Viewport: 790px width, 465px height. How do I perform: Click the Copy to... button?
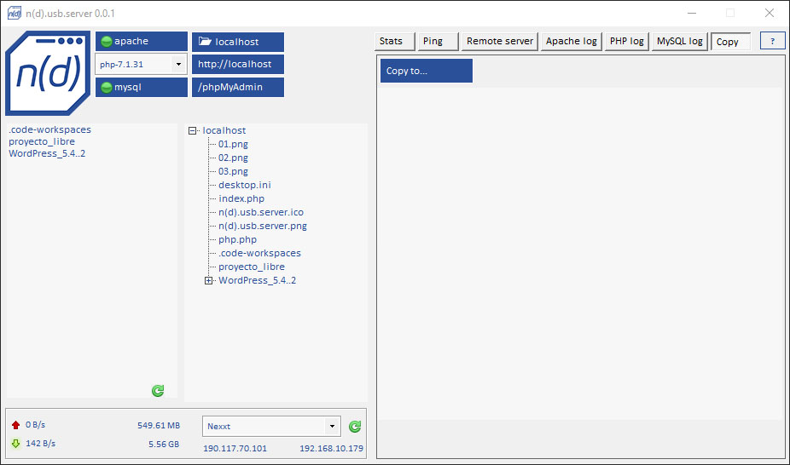pyautogui.click(x=427, y=71)
